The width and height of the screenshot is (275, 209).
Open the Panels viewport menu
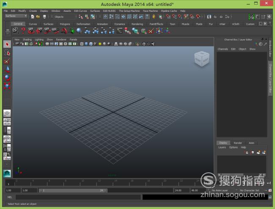click(x=73, y=40)
